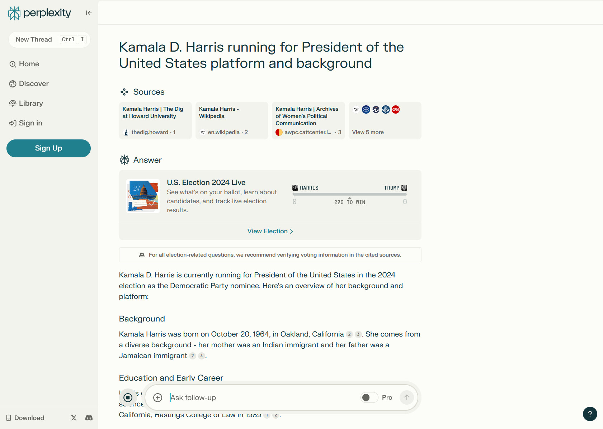
Task: Click the Harris-Trump electoral progress bar
Action: [x=349, y=194]
